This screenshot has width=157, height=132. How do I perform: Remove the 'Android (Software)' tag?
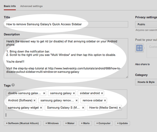[34, 100]
